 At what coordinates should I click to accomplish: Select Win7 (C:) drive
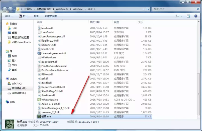[x=17, y=84]
